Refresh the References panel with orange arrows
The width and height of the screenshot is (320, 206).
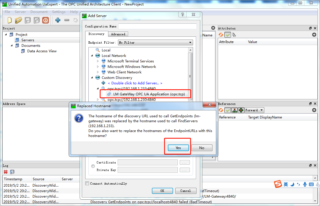[221, 110]
